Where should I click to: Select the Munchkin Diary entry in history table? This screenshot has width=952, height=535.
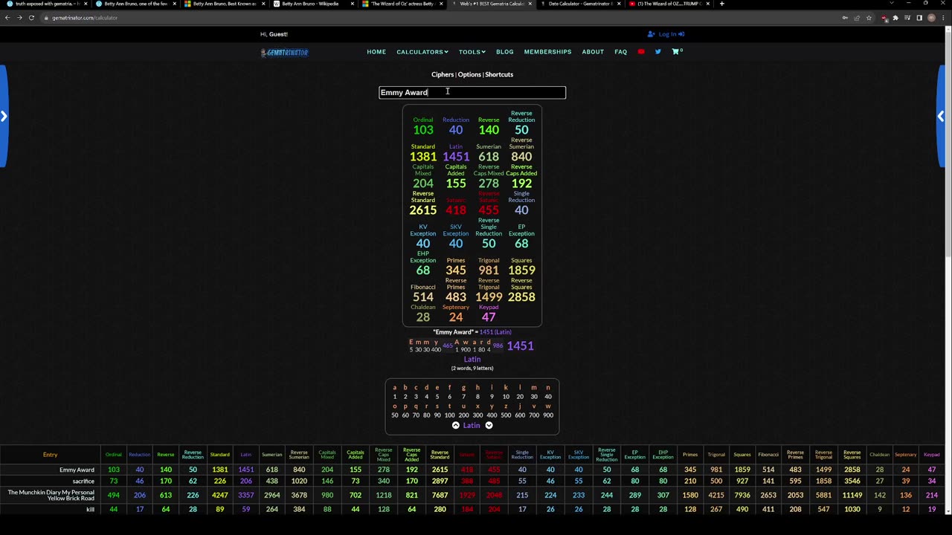click(x=51, y=495)
